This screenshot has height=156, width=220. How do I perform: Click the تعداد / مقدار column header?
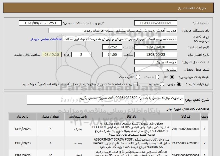pos(51,117)
